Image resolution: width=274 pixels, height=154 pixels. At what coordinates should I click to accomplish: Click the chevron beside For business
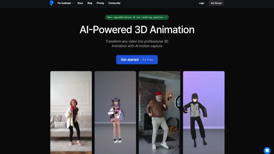coord(72,3)
